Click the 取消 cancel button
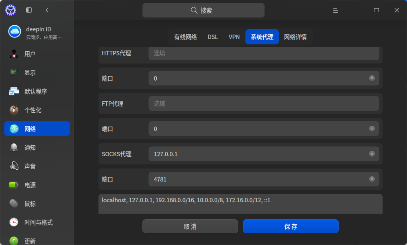407x245 pixels. pyautogui.click(x=190, y=226)
